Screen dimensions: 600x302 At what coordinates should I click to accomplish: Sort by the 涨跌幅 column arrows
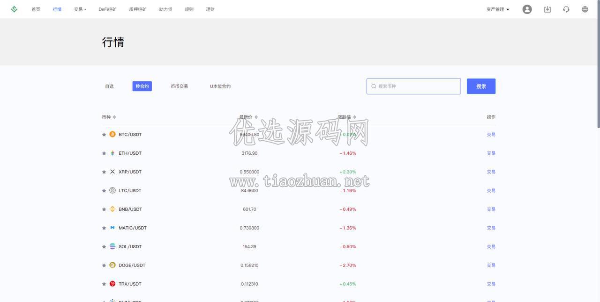point(354,117)
